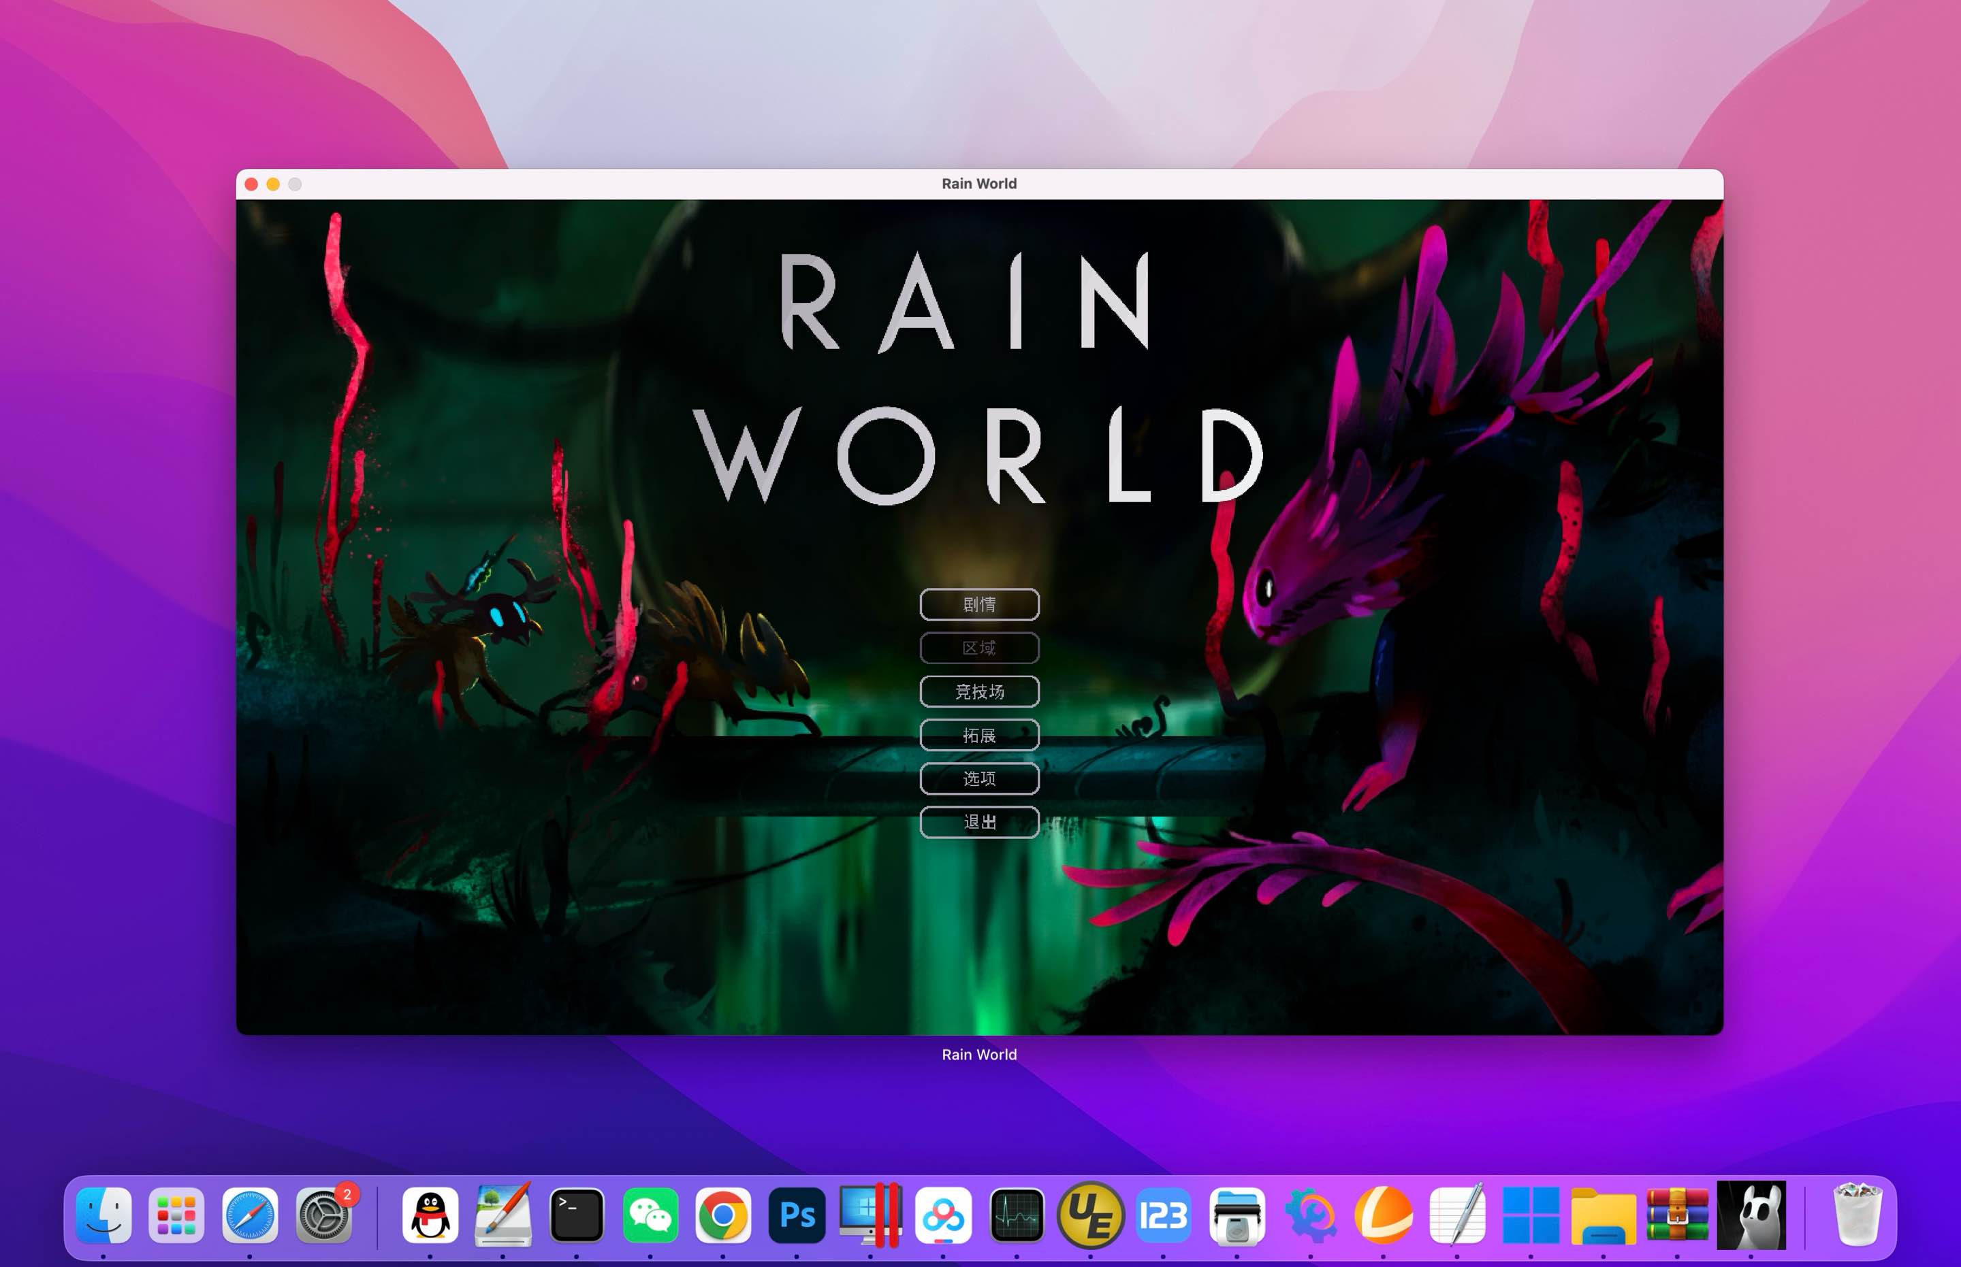The height and width of the screenshot is (1267, 1961).
Task: Open Finder from the dock
Action: 103,1215
